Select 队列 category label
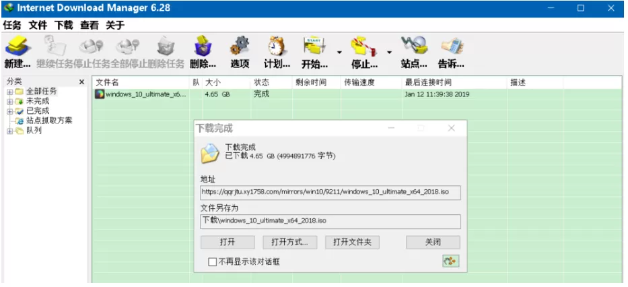 34,131
